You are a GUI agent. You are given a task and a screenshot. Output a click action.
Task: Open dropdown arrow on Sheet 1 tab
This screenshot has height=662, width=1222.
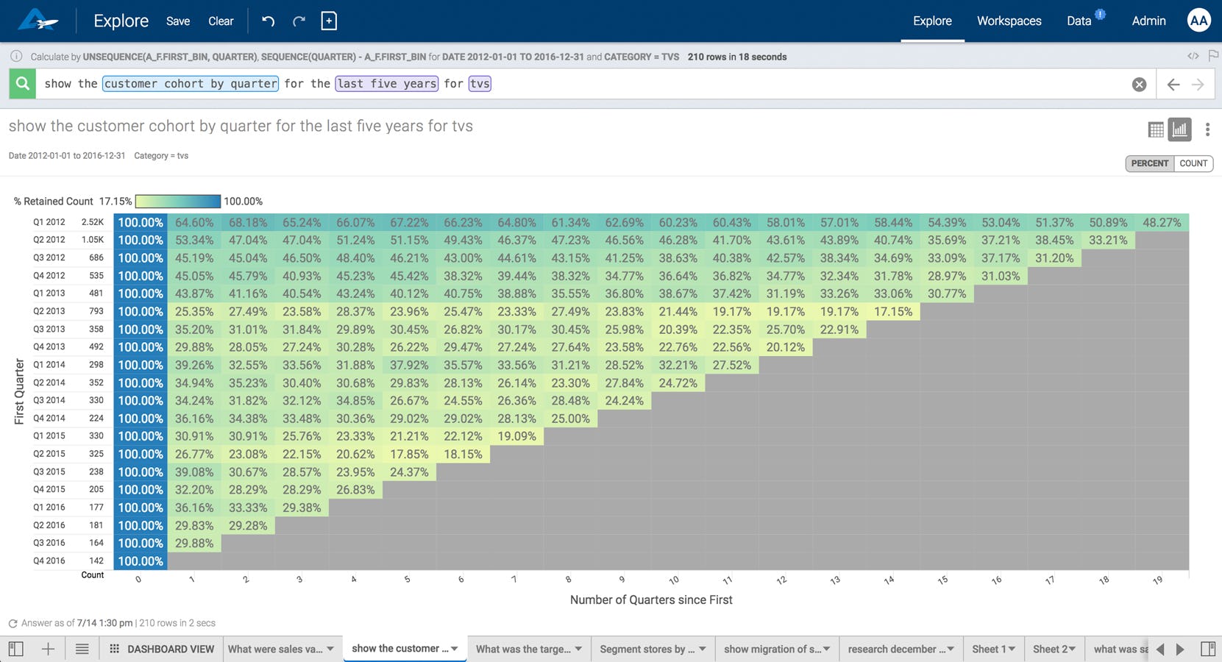pyautogui.click(x=1012, y=649)
